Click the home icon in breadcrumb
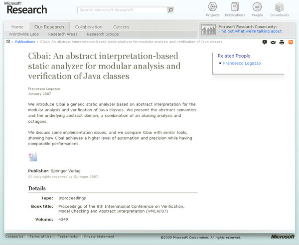 click(8, 41)
